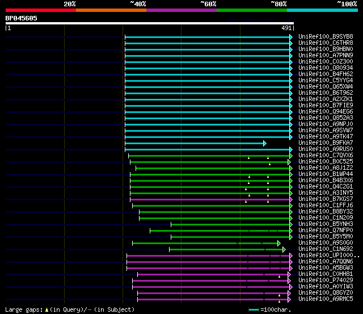Image resolution: width=363 pixels, height=314 pixels.
Task: Click the UniRef100_B1WP44 label
Action: [326, 174]
